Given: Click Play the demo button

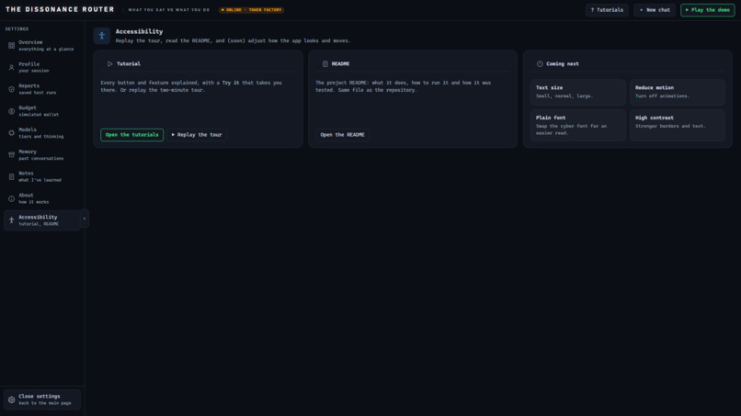Looking at the screenshot, I should tap(708, 10).
